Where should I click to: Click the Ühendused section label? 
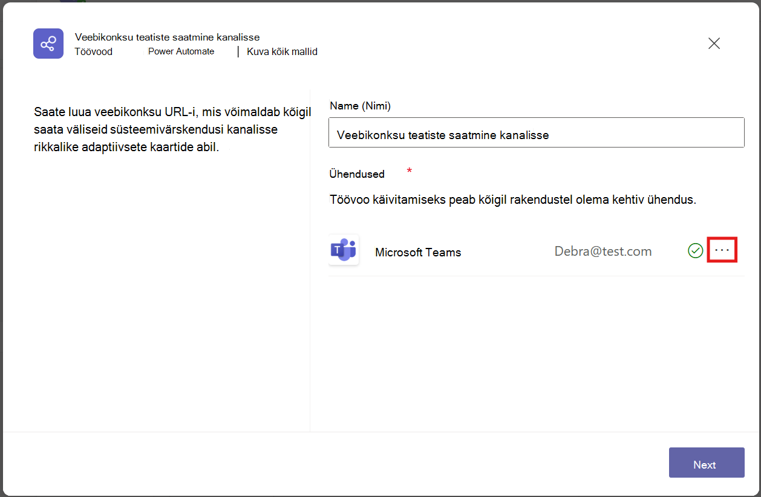pos(357,174)
